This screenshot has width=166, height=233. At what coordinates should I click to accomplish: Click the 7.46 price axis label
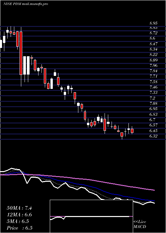(x=153, y=87)
